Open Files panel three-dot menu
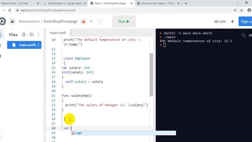The height and width of the screenshot is (142, 252). (39, 35)
